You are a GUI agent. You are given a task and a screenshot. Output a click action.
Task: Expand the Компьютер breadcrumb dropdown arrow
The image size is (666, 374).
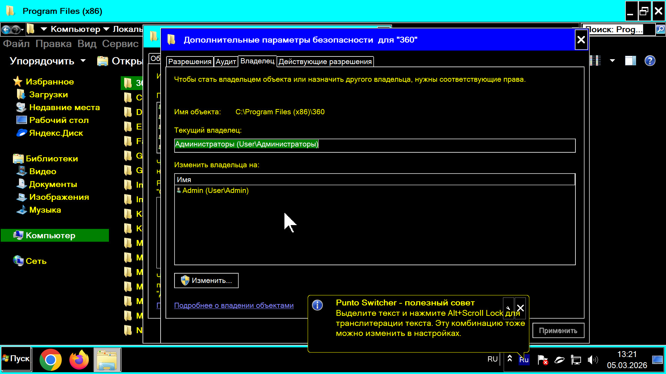106,29
